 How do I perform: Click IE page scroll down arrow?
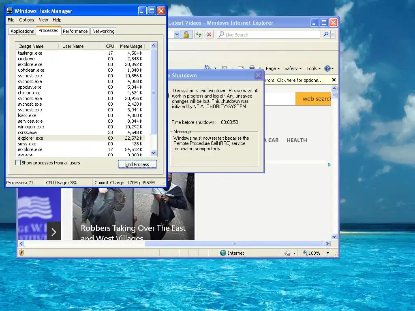(334, 236)
